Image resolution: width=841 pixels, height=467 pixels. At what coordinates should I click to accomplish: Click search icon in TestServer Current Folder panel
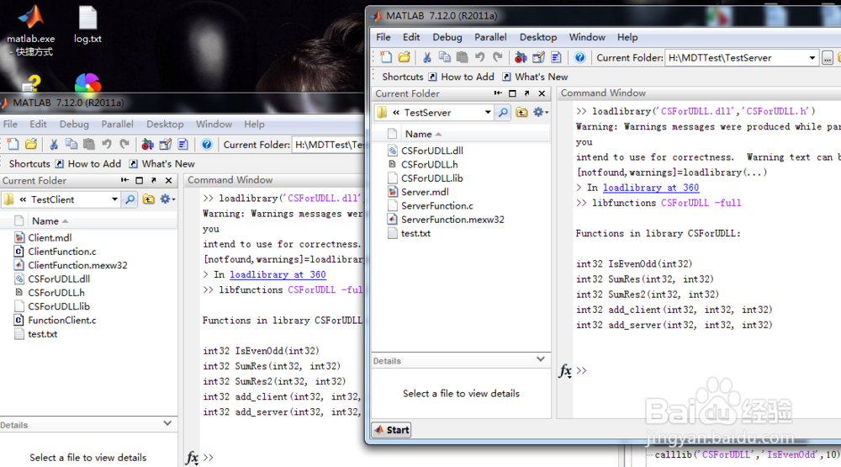coord(503,112)
